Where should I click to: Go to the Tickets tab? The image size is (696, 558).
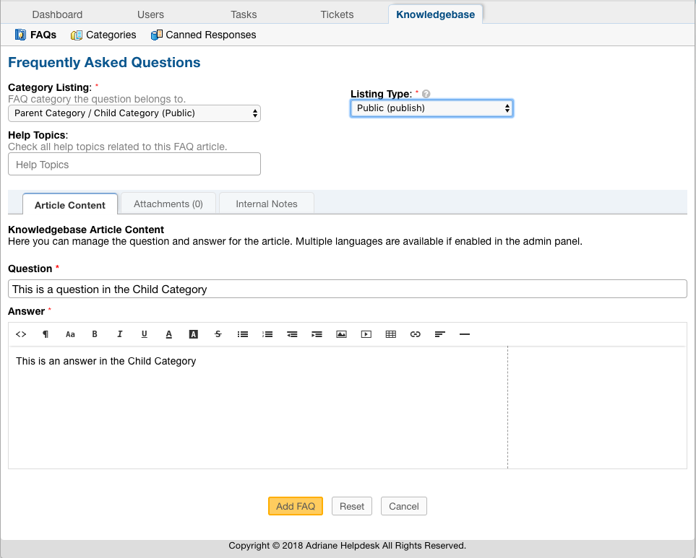coord(337,14)
